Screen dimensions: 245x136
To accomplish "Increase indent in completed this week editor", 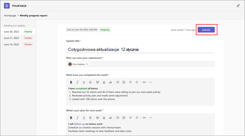I will [x=137, y=82].
